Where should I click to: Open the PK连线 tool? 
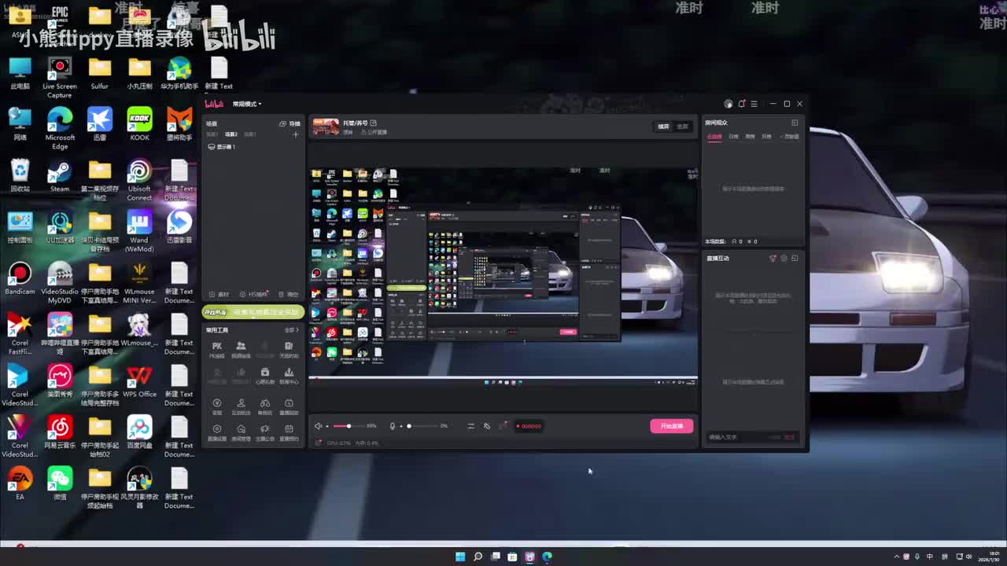217,350
